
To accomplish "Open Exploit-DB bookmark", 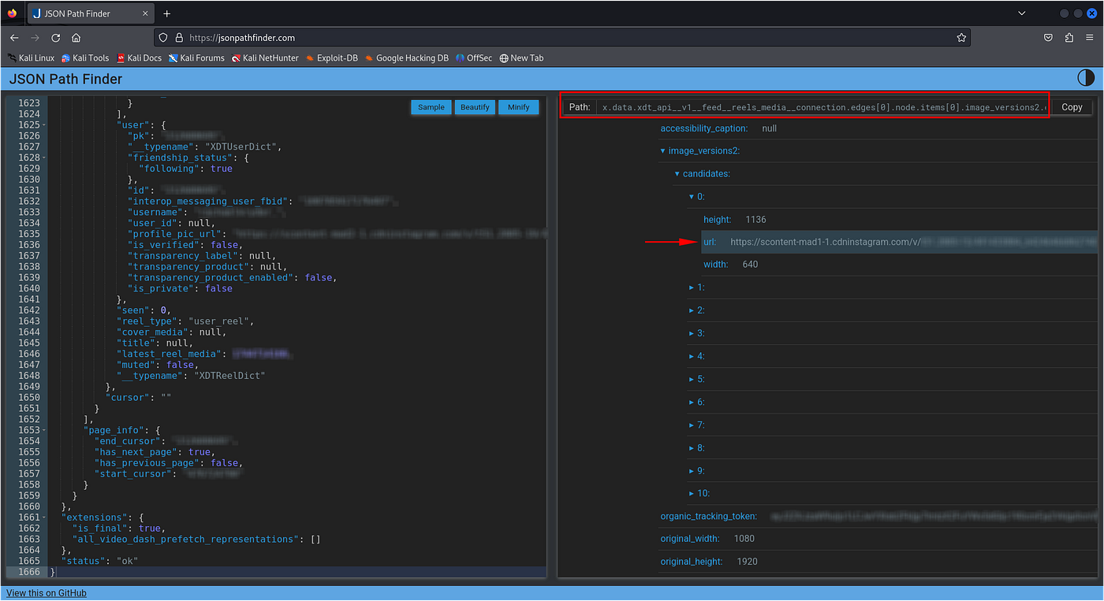I will pos(331,58).
